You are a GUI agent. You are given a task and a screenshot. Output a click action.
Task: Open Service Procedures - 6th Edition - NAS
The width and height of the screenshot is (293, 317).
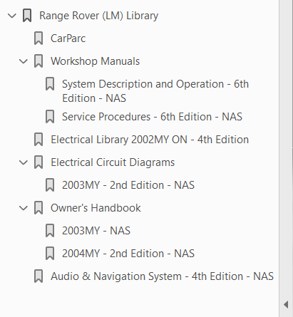click(152, 117)
